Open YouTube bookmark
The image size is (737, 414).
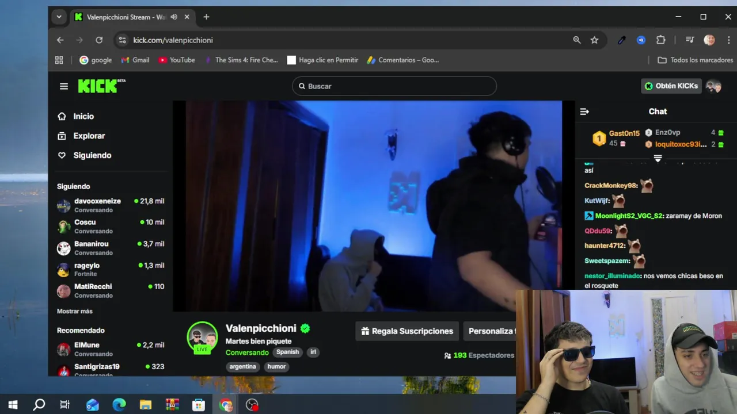pos(177,60)
